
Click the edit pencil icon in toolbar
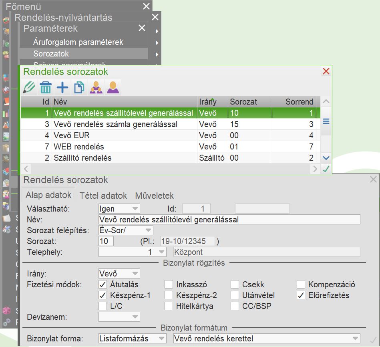(29, 87)
